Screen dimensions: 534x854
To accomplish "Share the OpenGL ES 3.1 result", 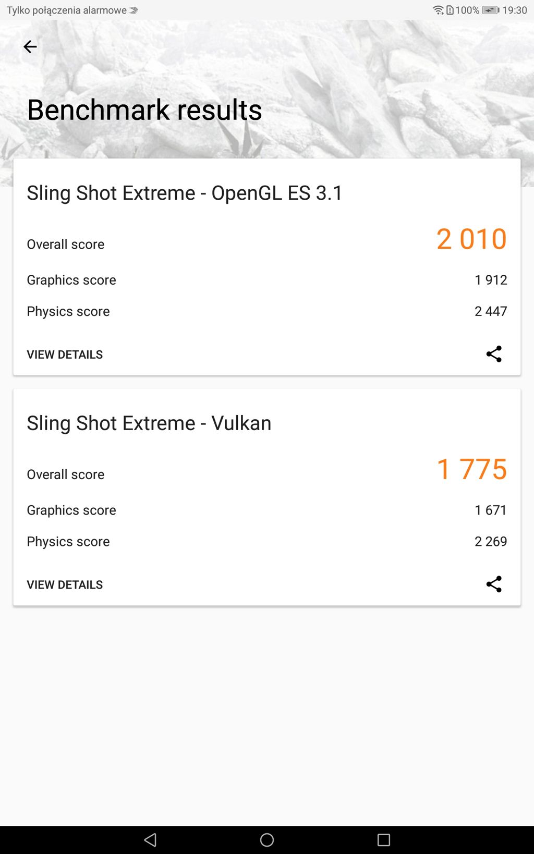I will coord(493,354).
